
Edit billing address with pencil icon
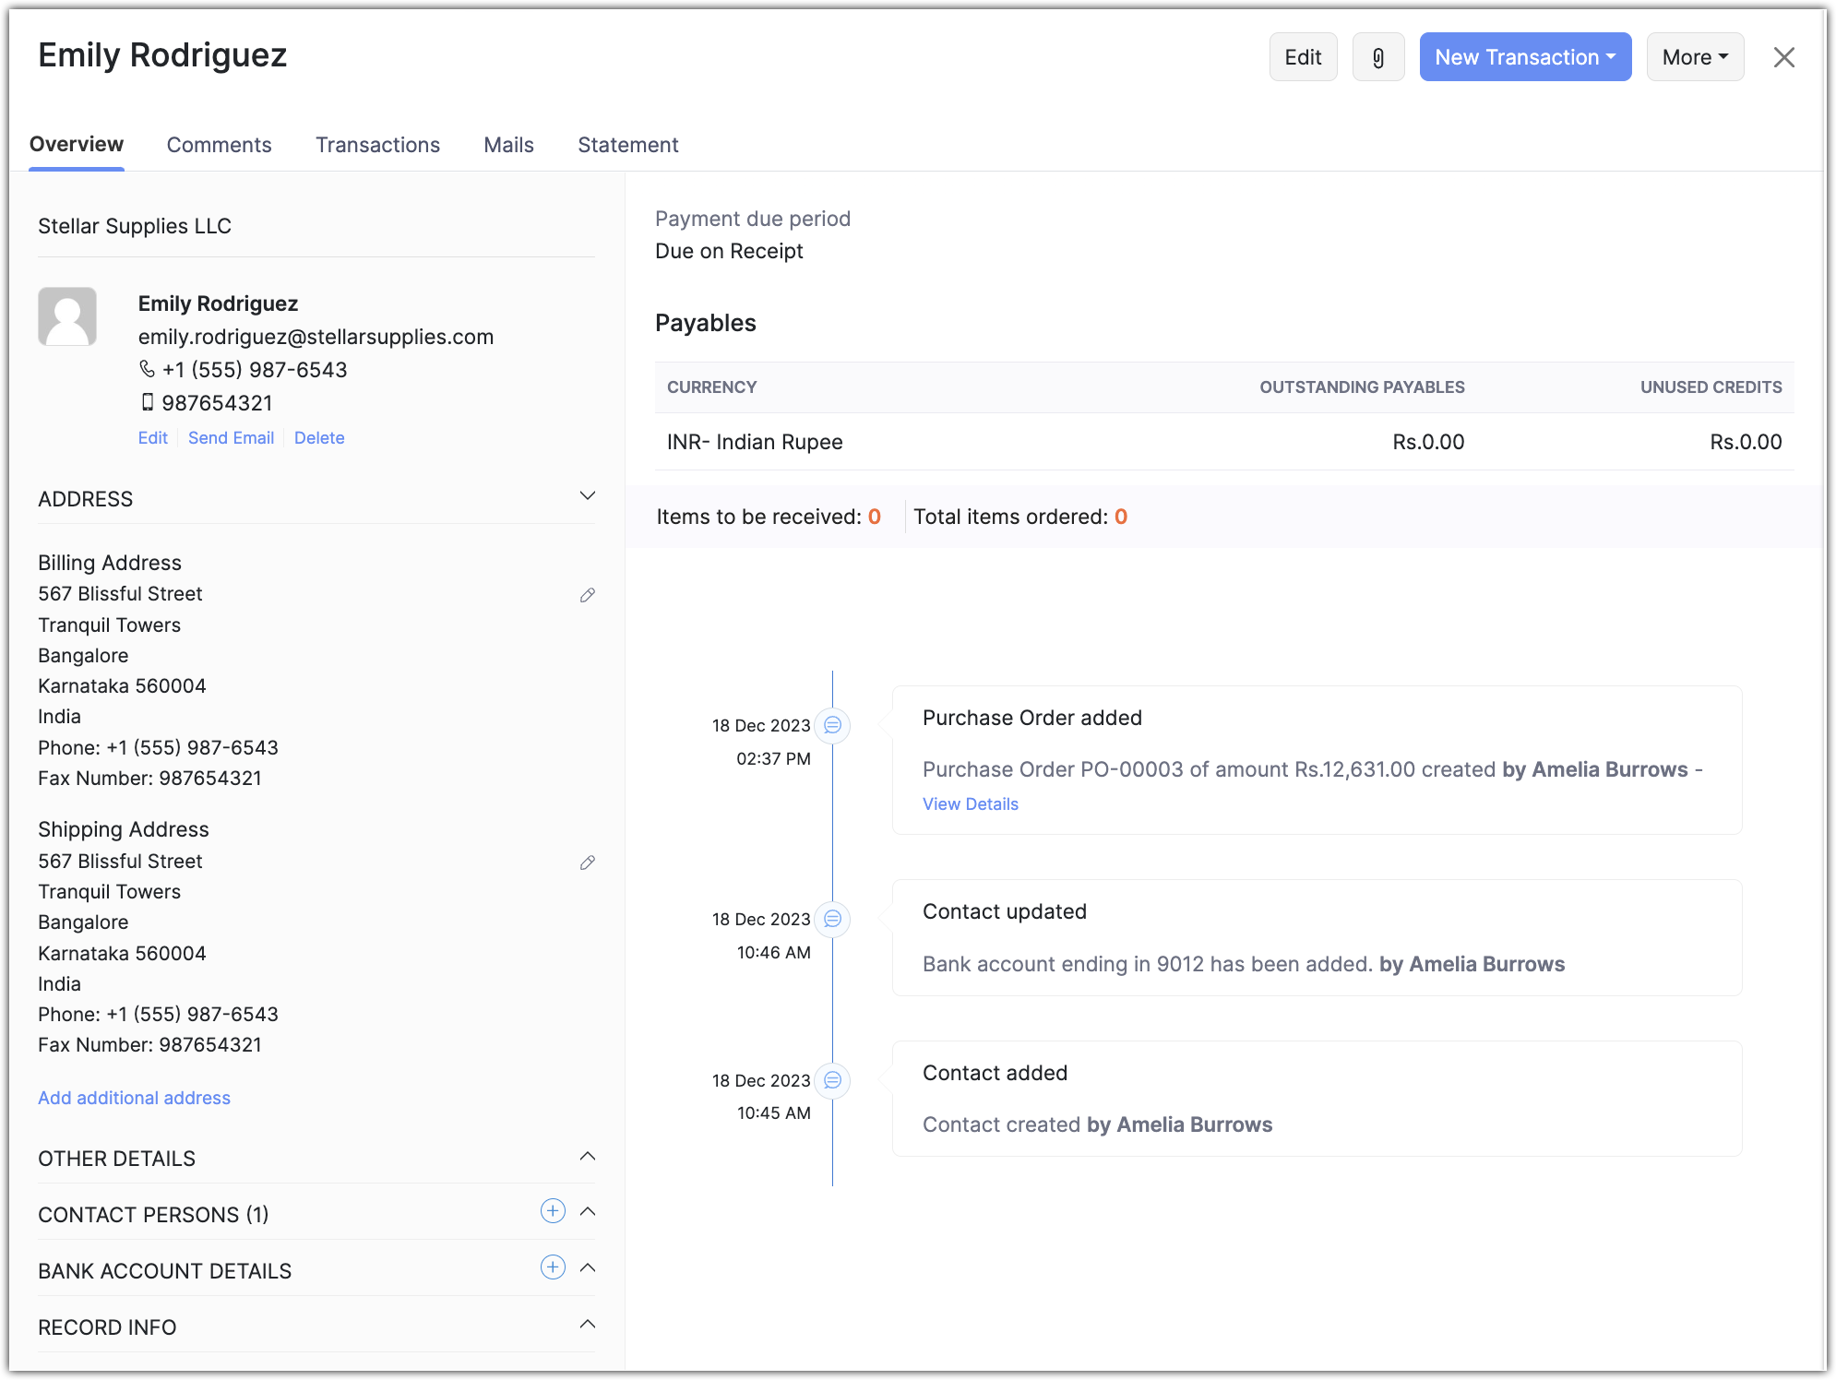[587, 595]
